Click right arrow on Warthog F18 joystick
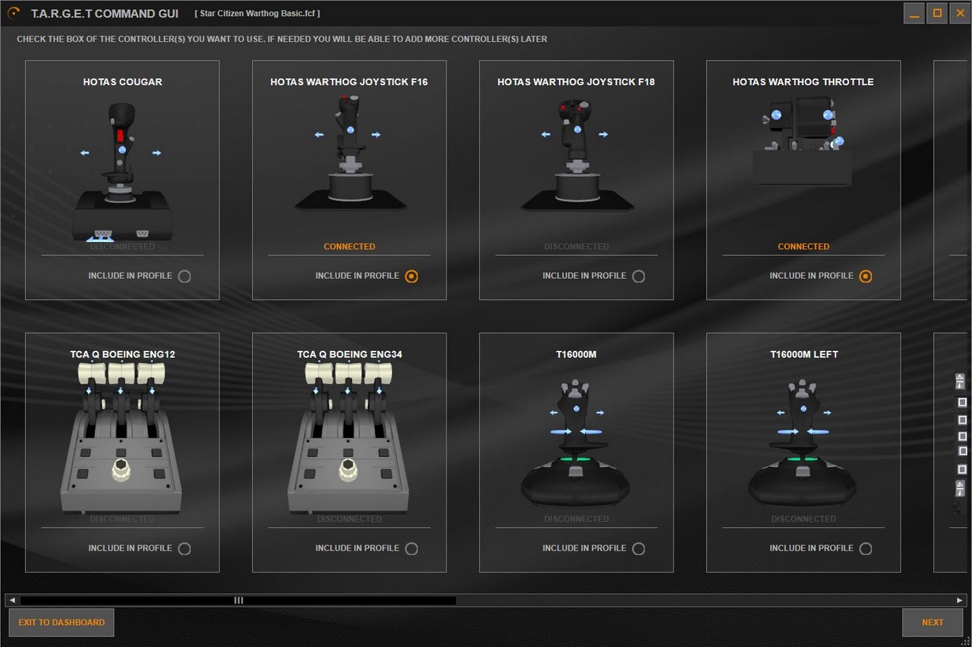The image size is (972, 647). (604, 134)
